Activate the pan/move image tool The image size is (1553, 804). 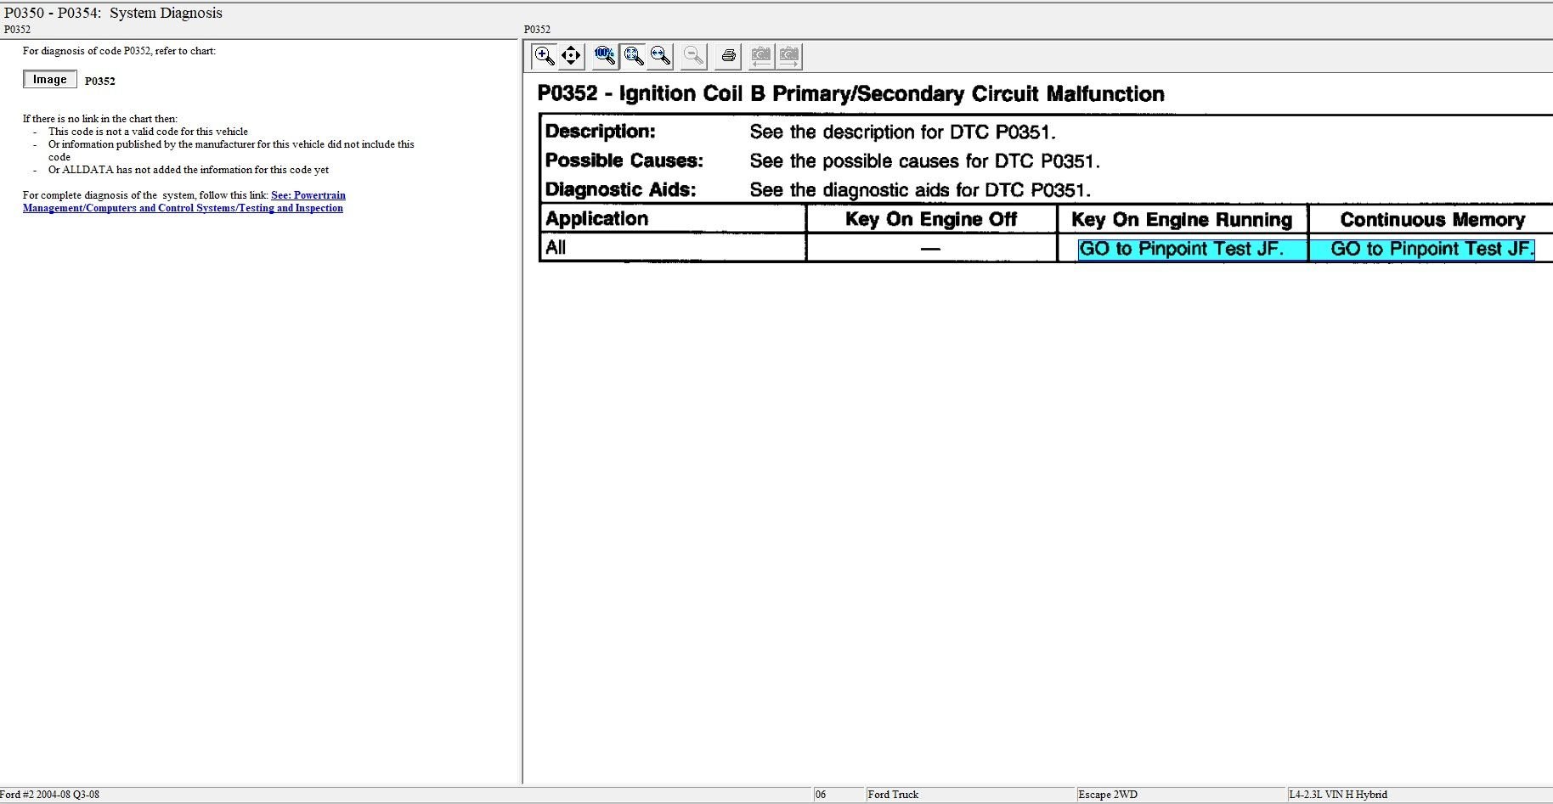[571, 56]
